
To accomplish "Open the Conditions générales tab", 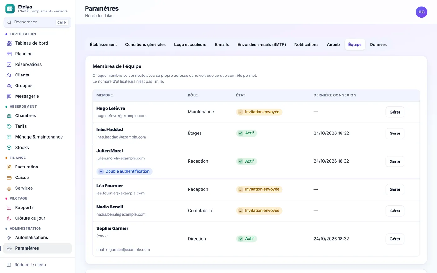I will pos(145,44).
